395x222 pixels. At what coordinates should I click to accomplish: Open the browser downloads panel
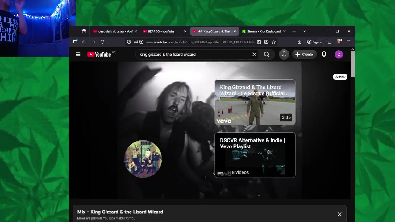[x=299, y=42]
